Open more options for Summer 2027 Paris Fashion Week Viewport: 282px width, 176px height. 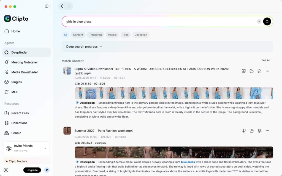267,131
